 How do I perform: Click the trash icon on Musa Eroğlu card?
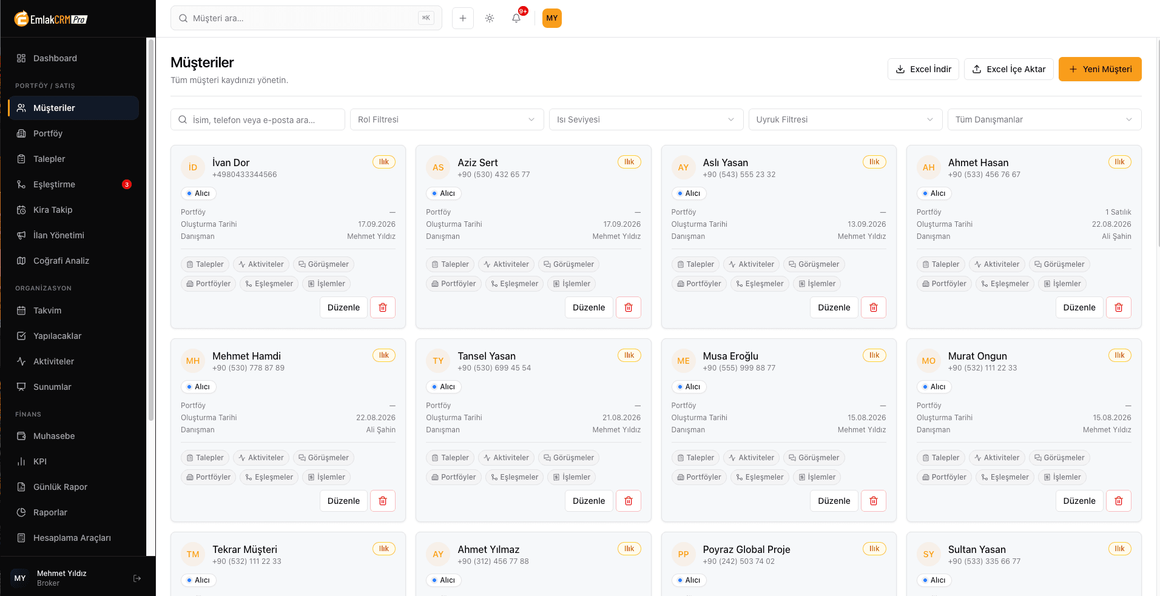(874, 501)
